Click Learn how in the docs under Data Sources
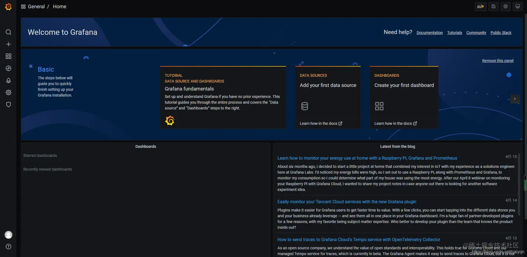Image resolution: width=527 pixels, height=257 pixels. (x=319, y=123)
